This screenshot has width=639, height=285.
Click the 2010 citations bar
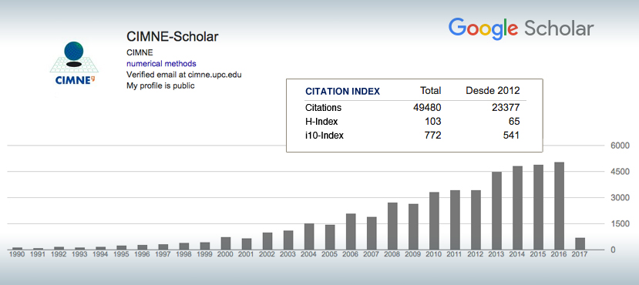click(435, 221)
